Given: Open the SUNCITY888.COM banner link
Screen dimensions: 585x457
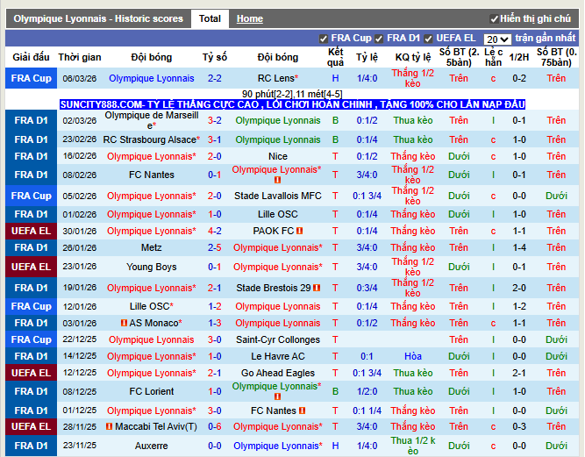Looking at the screenshot, I should (292, 104).
